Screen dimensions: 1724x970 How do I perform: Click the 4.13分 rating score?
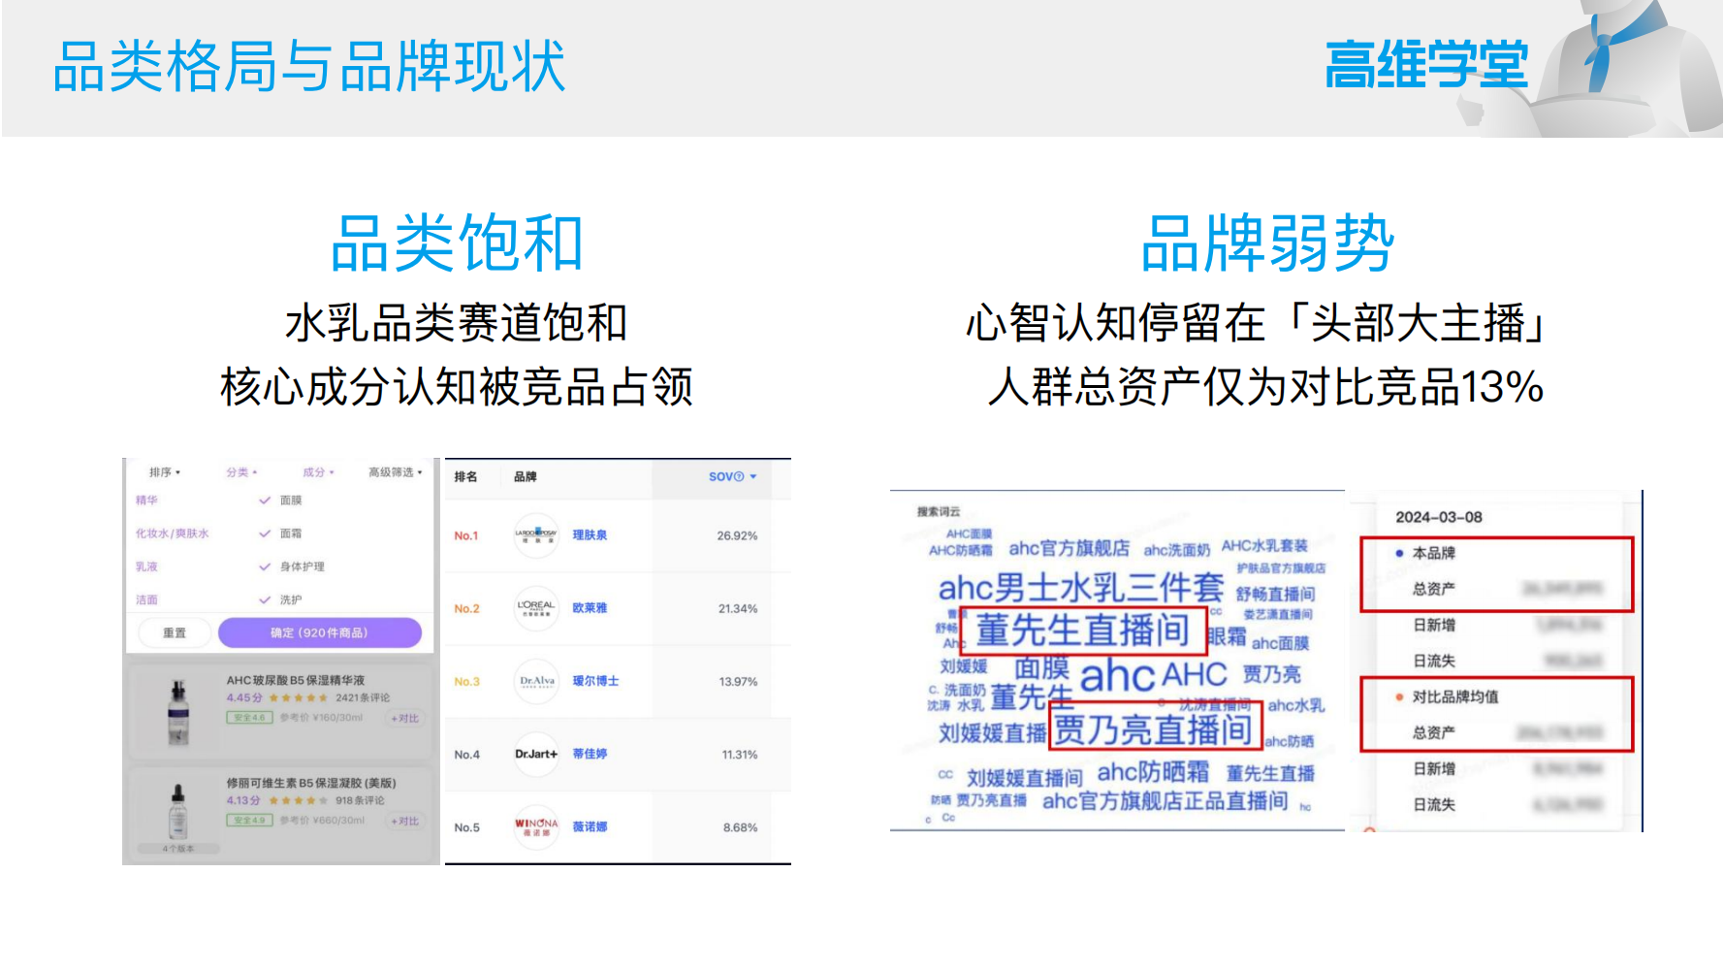click(x=243, y=801)
